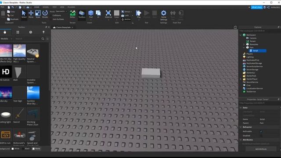Open Toolbox Marketplace tab (bag icon)
Screen dimensions: 281x158
click(5, 32)
